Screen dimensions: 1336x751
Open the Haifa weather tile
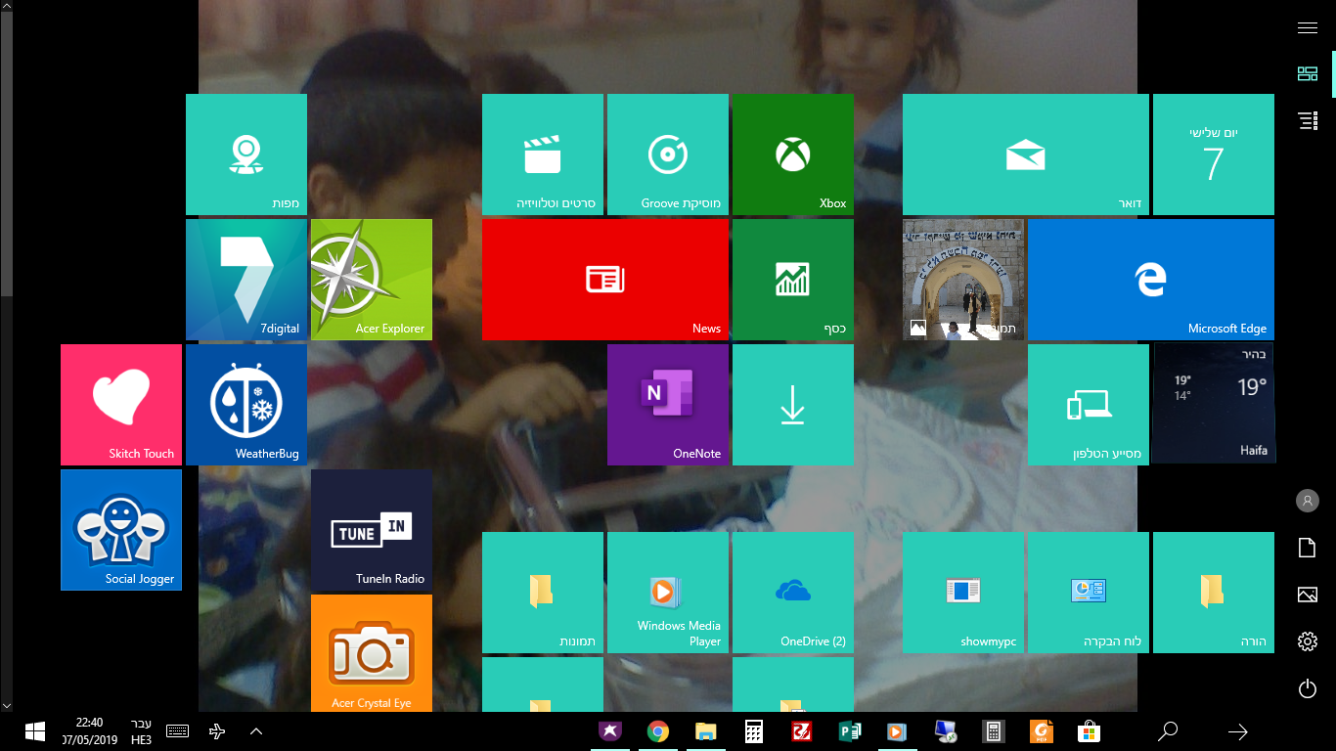(1214, 405)
